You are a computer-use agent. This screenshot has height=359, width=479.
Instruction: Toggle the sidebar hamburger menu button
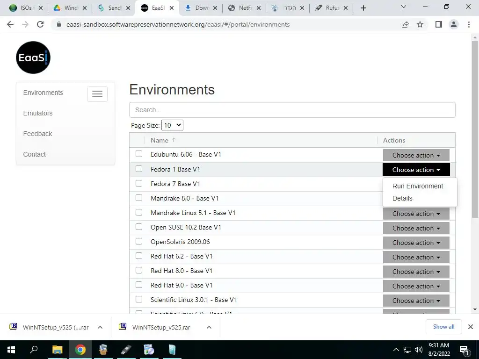click(97, 93)
